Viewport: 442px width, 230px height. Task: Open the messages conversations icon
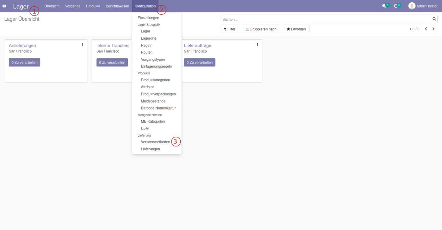click(384, 5)
